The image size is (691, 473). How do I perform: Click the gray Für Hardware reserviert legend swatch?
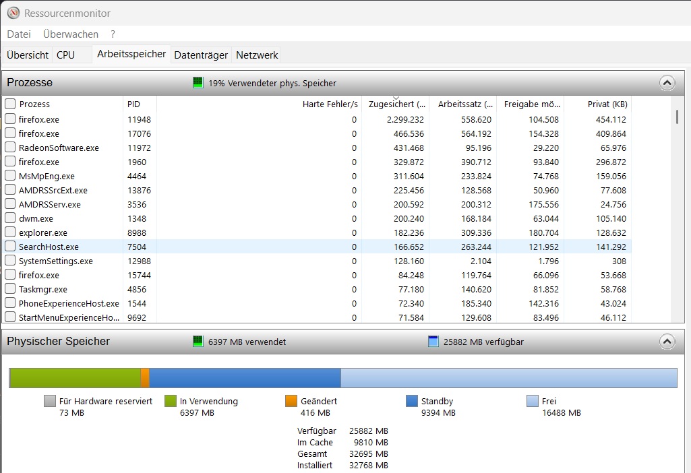(50, 401)
